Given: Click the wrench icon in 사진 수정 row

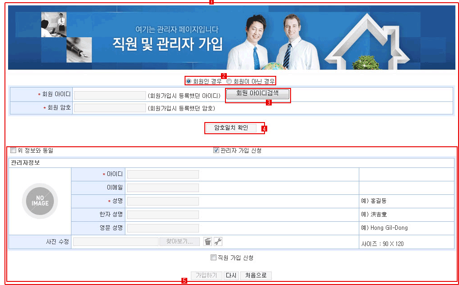Looking at the screenshot, I should [x=218, y=241].
